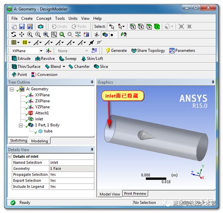Open the Create menu
The height and width of the screenshot is (213, 223).
[x=27, y=18]
